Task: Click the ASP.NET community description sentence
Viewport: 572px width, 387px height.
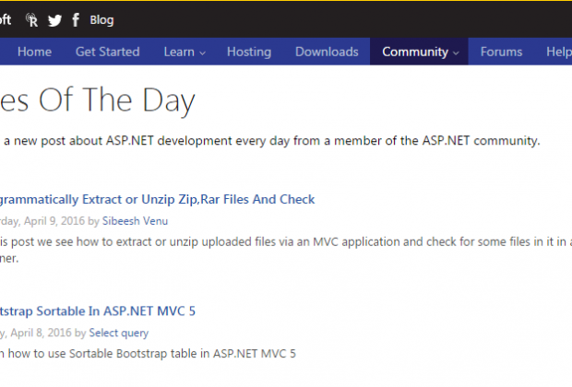Action: (x=270, y=141)
